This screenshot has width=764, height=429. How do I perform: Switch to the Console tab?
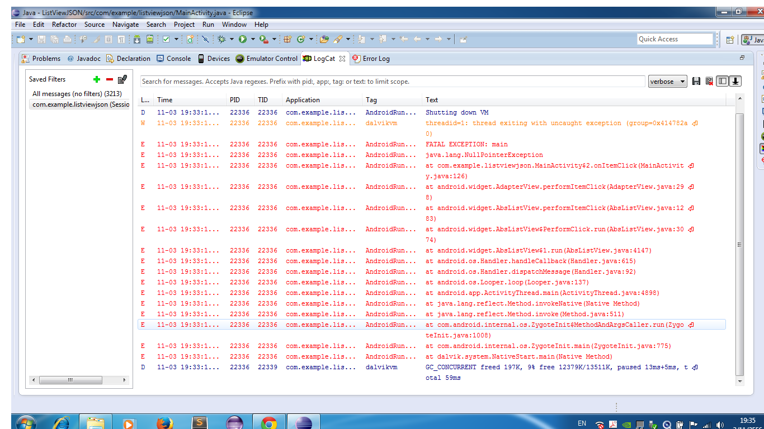173,59
